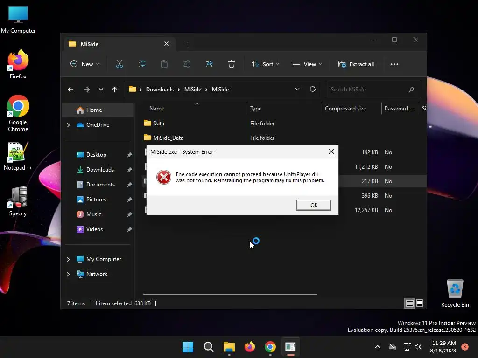Click Firefox in the taskbar

(250, 347)
